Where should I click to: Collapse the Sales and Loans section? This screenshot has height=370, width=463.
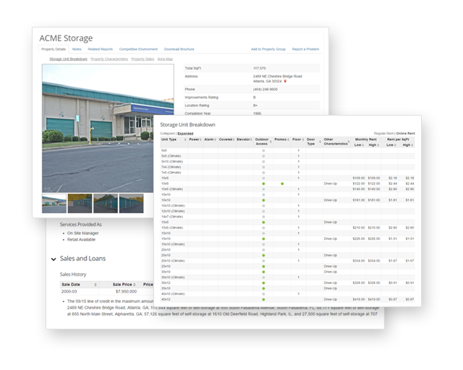53,259
